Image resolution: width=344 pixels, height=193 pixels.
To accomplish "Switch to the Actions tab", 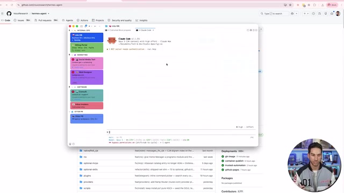I will click(82, 20).
